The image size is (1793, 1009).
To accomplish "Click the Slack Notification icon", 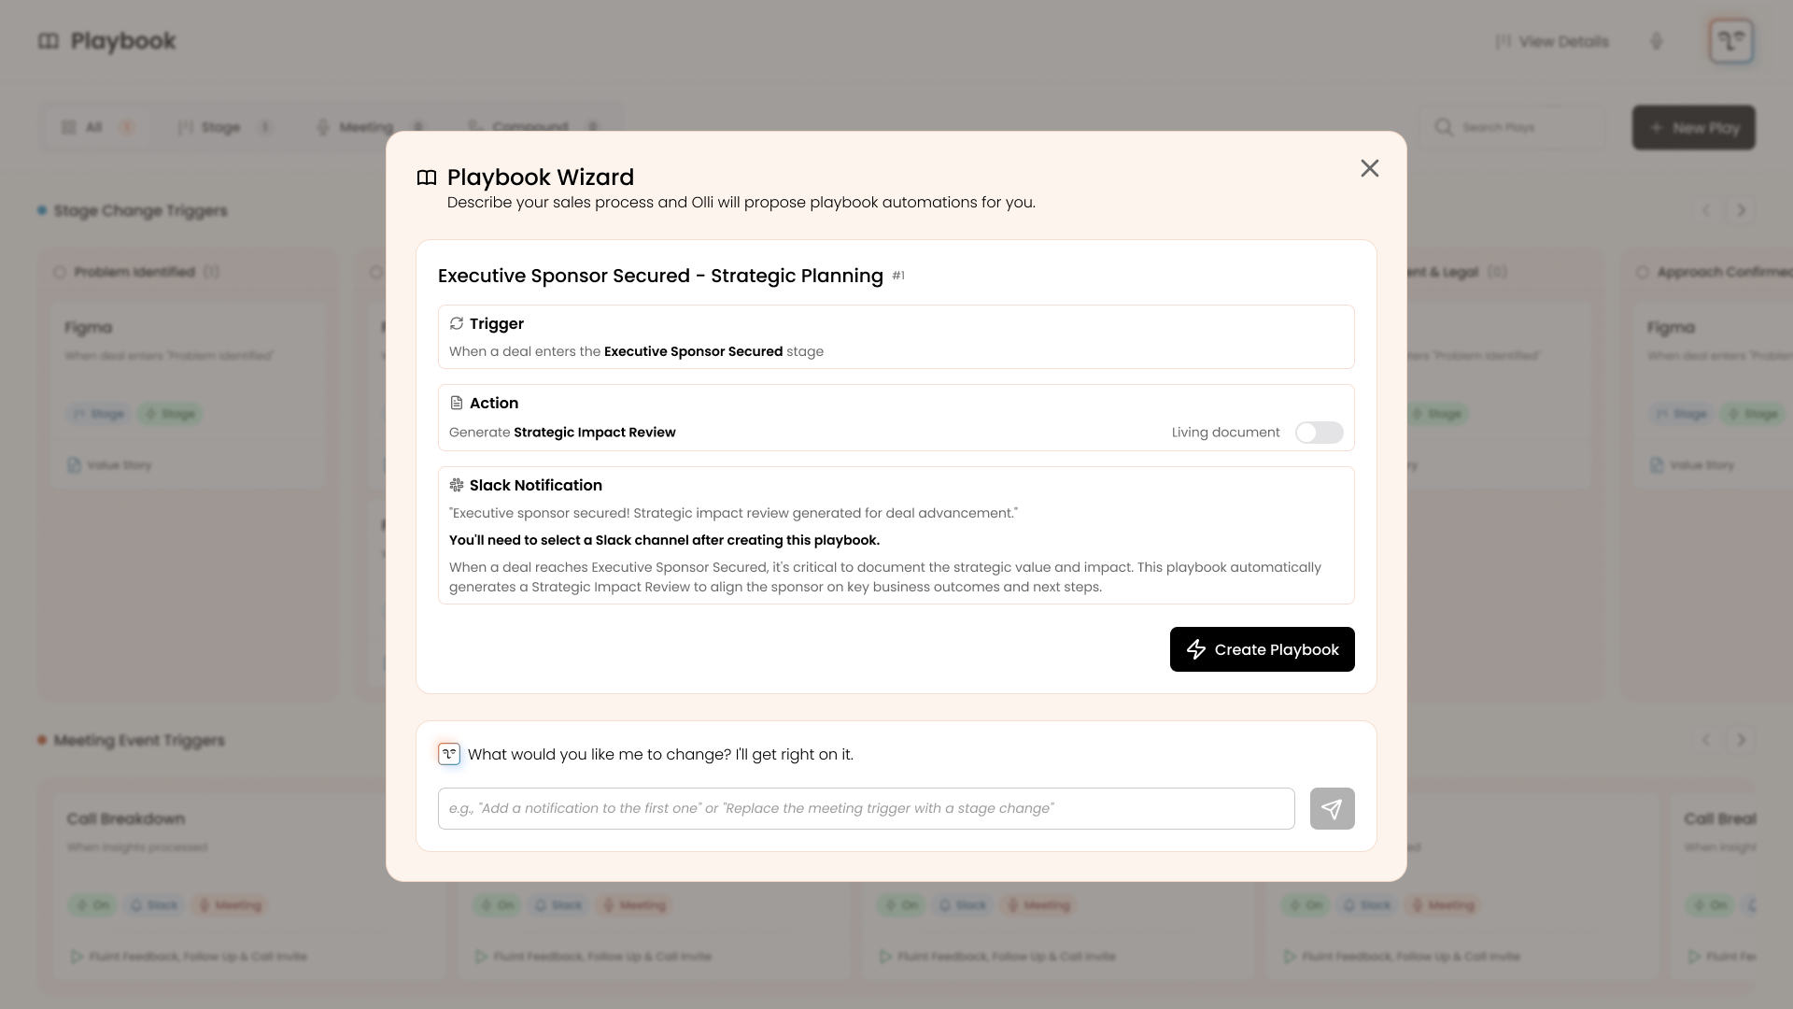I will click(457, 485).
